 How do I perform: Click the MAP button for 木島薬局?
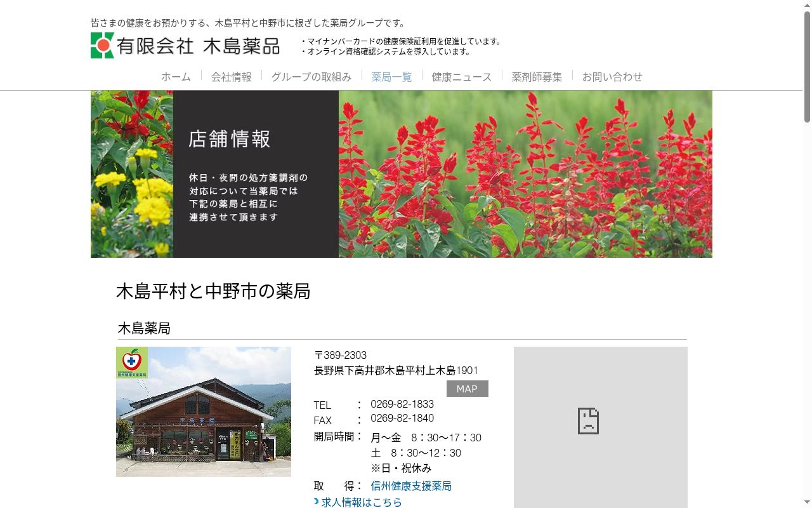[467, 389]
